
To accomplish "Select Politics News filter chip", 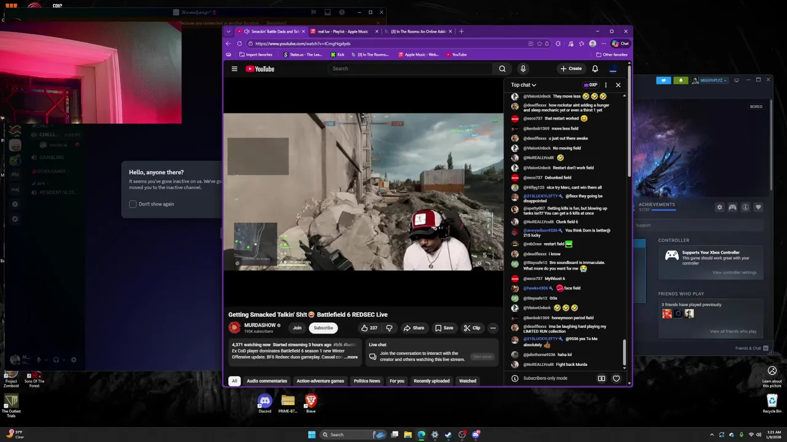I will [367, 381].
